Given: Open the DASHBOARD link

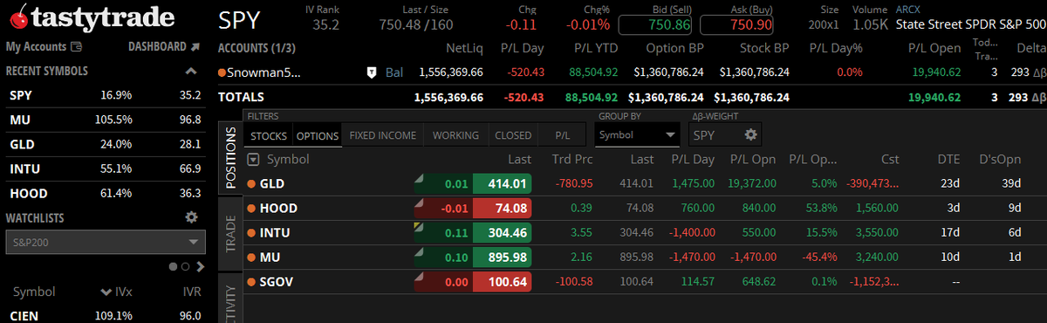Looking at the screenshot, I should (x=157, y=46).
